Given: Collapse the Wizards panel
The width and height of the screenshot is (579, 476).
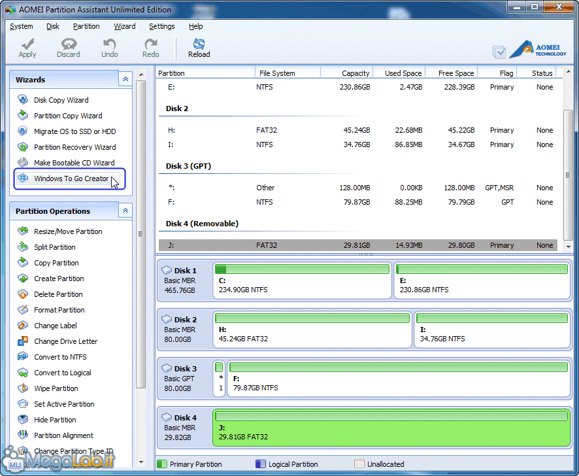Looking at the screenshot, I should click(x=125, y=79).
